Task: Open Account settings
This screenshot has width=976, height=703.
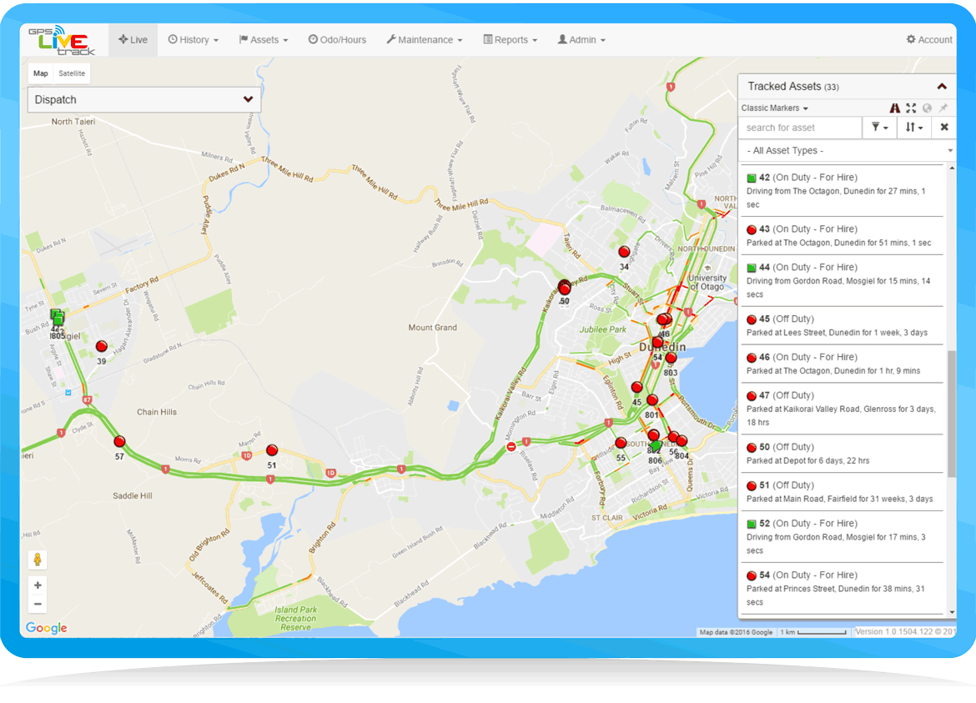Action: [929, 40]
